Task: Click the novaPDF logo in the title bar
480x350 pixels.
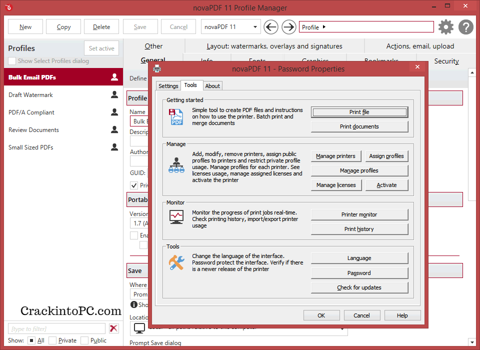Action: (x=8, y=7)
